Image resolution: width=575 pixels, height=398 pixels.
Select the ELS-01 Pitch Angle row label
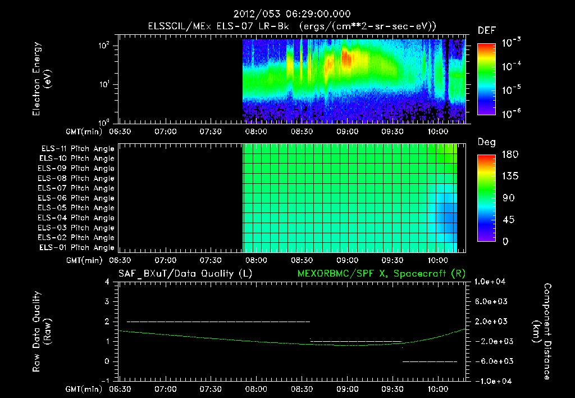77,248
